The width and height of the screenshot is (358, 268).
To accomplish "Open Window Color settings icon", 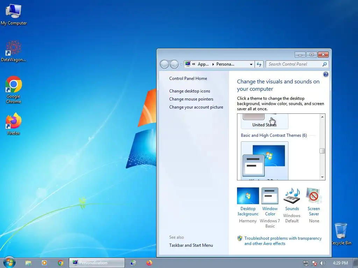I will pos(270,196).
